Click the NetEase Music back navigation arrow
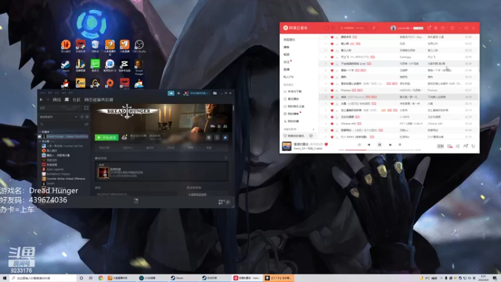This screenshot has height=282, width=501. pos(326,28)
